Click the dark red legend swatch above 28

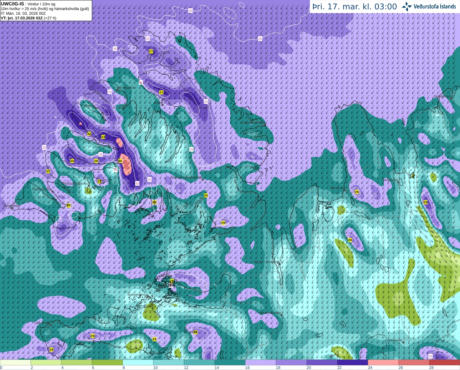click(x=445, y=362)
